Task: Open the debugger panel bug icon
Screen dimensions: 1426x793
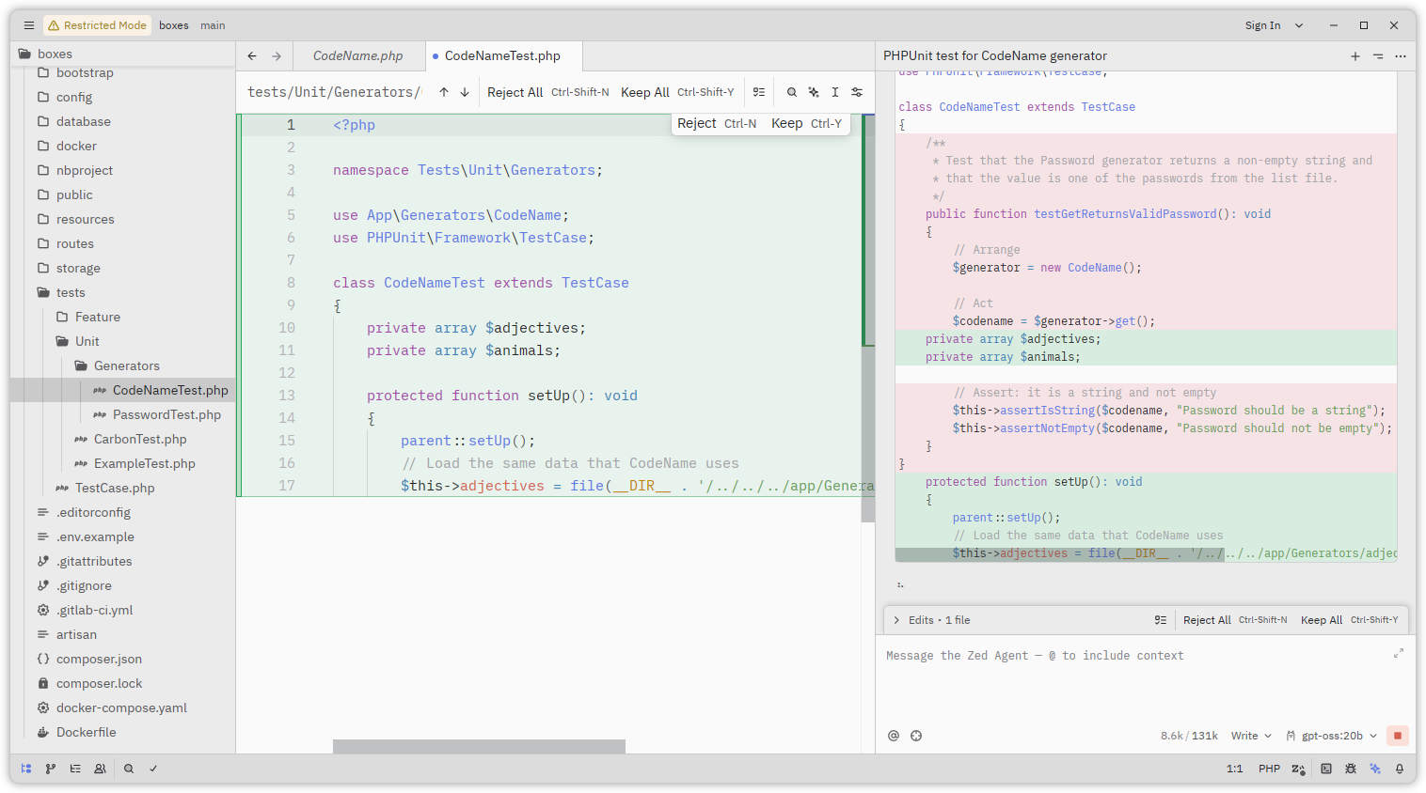Action: coord(1351,769)
